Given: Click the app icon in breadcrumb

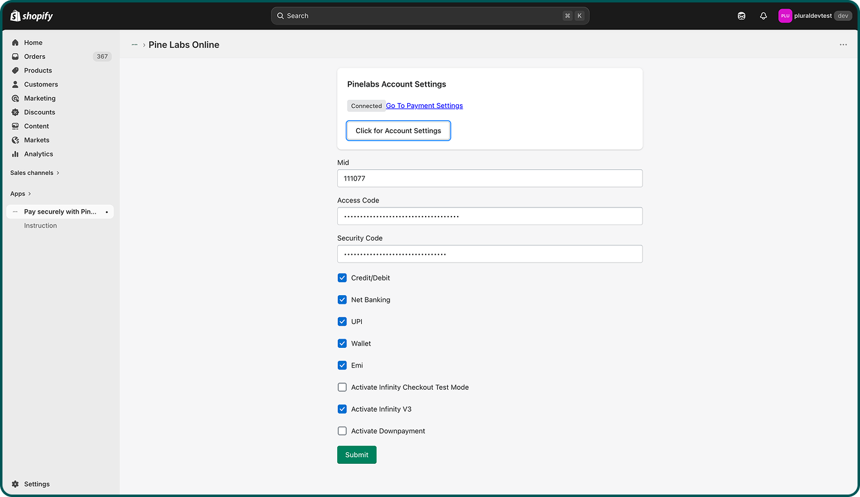Looking at the screenshot, I should pos(135,45).
